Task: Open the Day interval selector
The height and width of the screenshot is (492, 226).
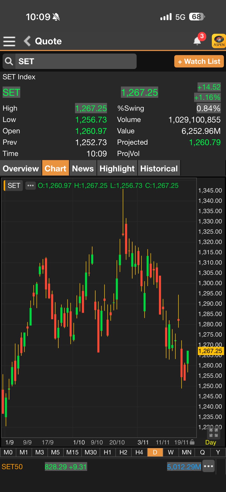Action: 210,442
